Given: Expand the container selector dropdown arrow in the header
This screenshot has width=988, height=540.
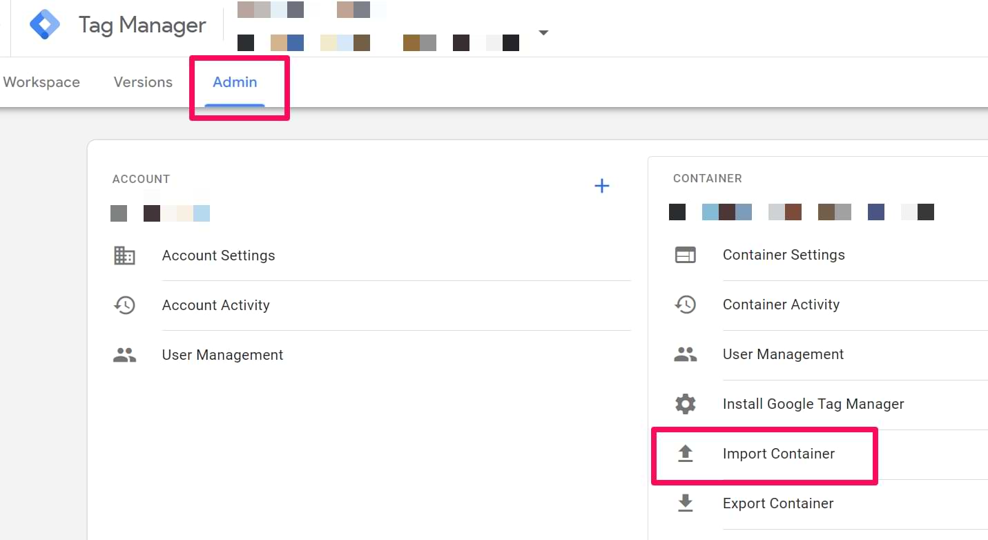Looking at the screenshot, I should [543, 32].
